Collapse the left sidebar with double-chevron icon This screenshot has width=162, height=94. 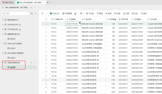[36, 13]
